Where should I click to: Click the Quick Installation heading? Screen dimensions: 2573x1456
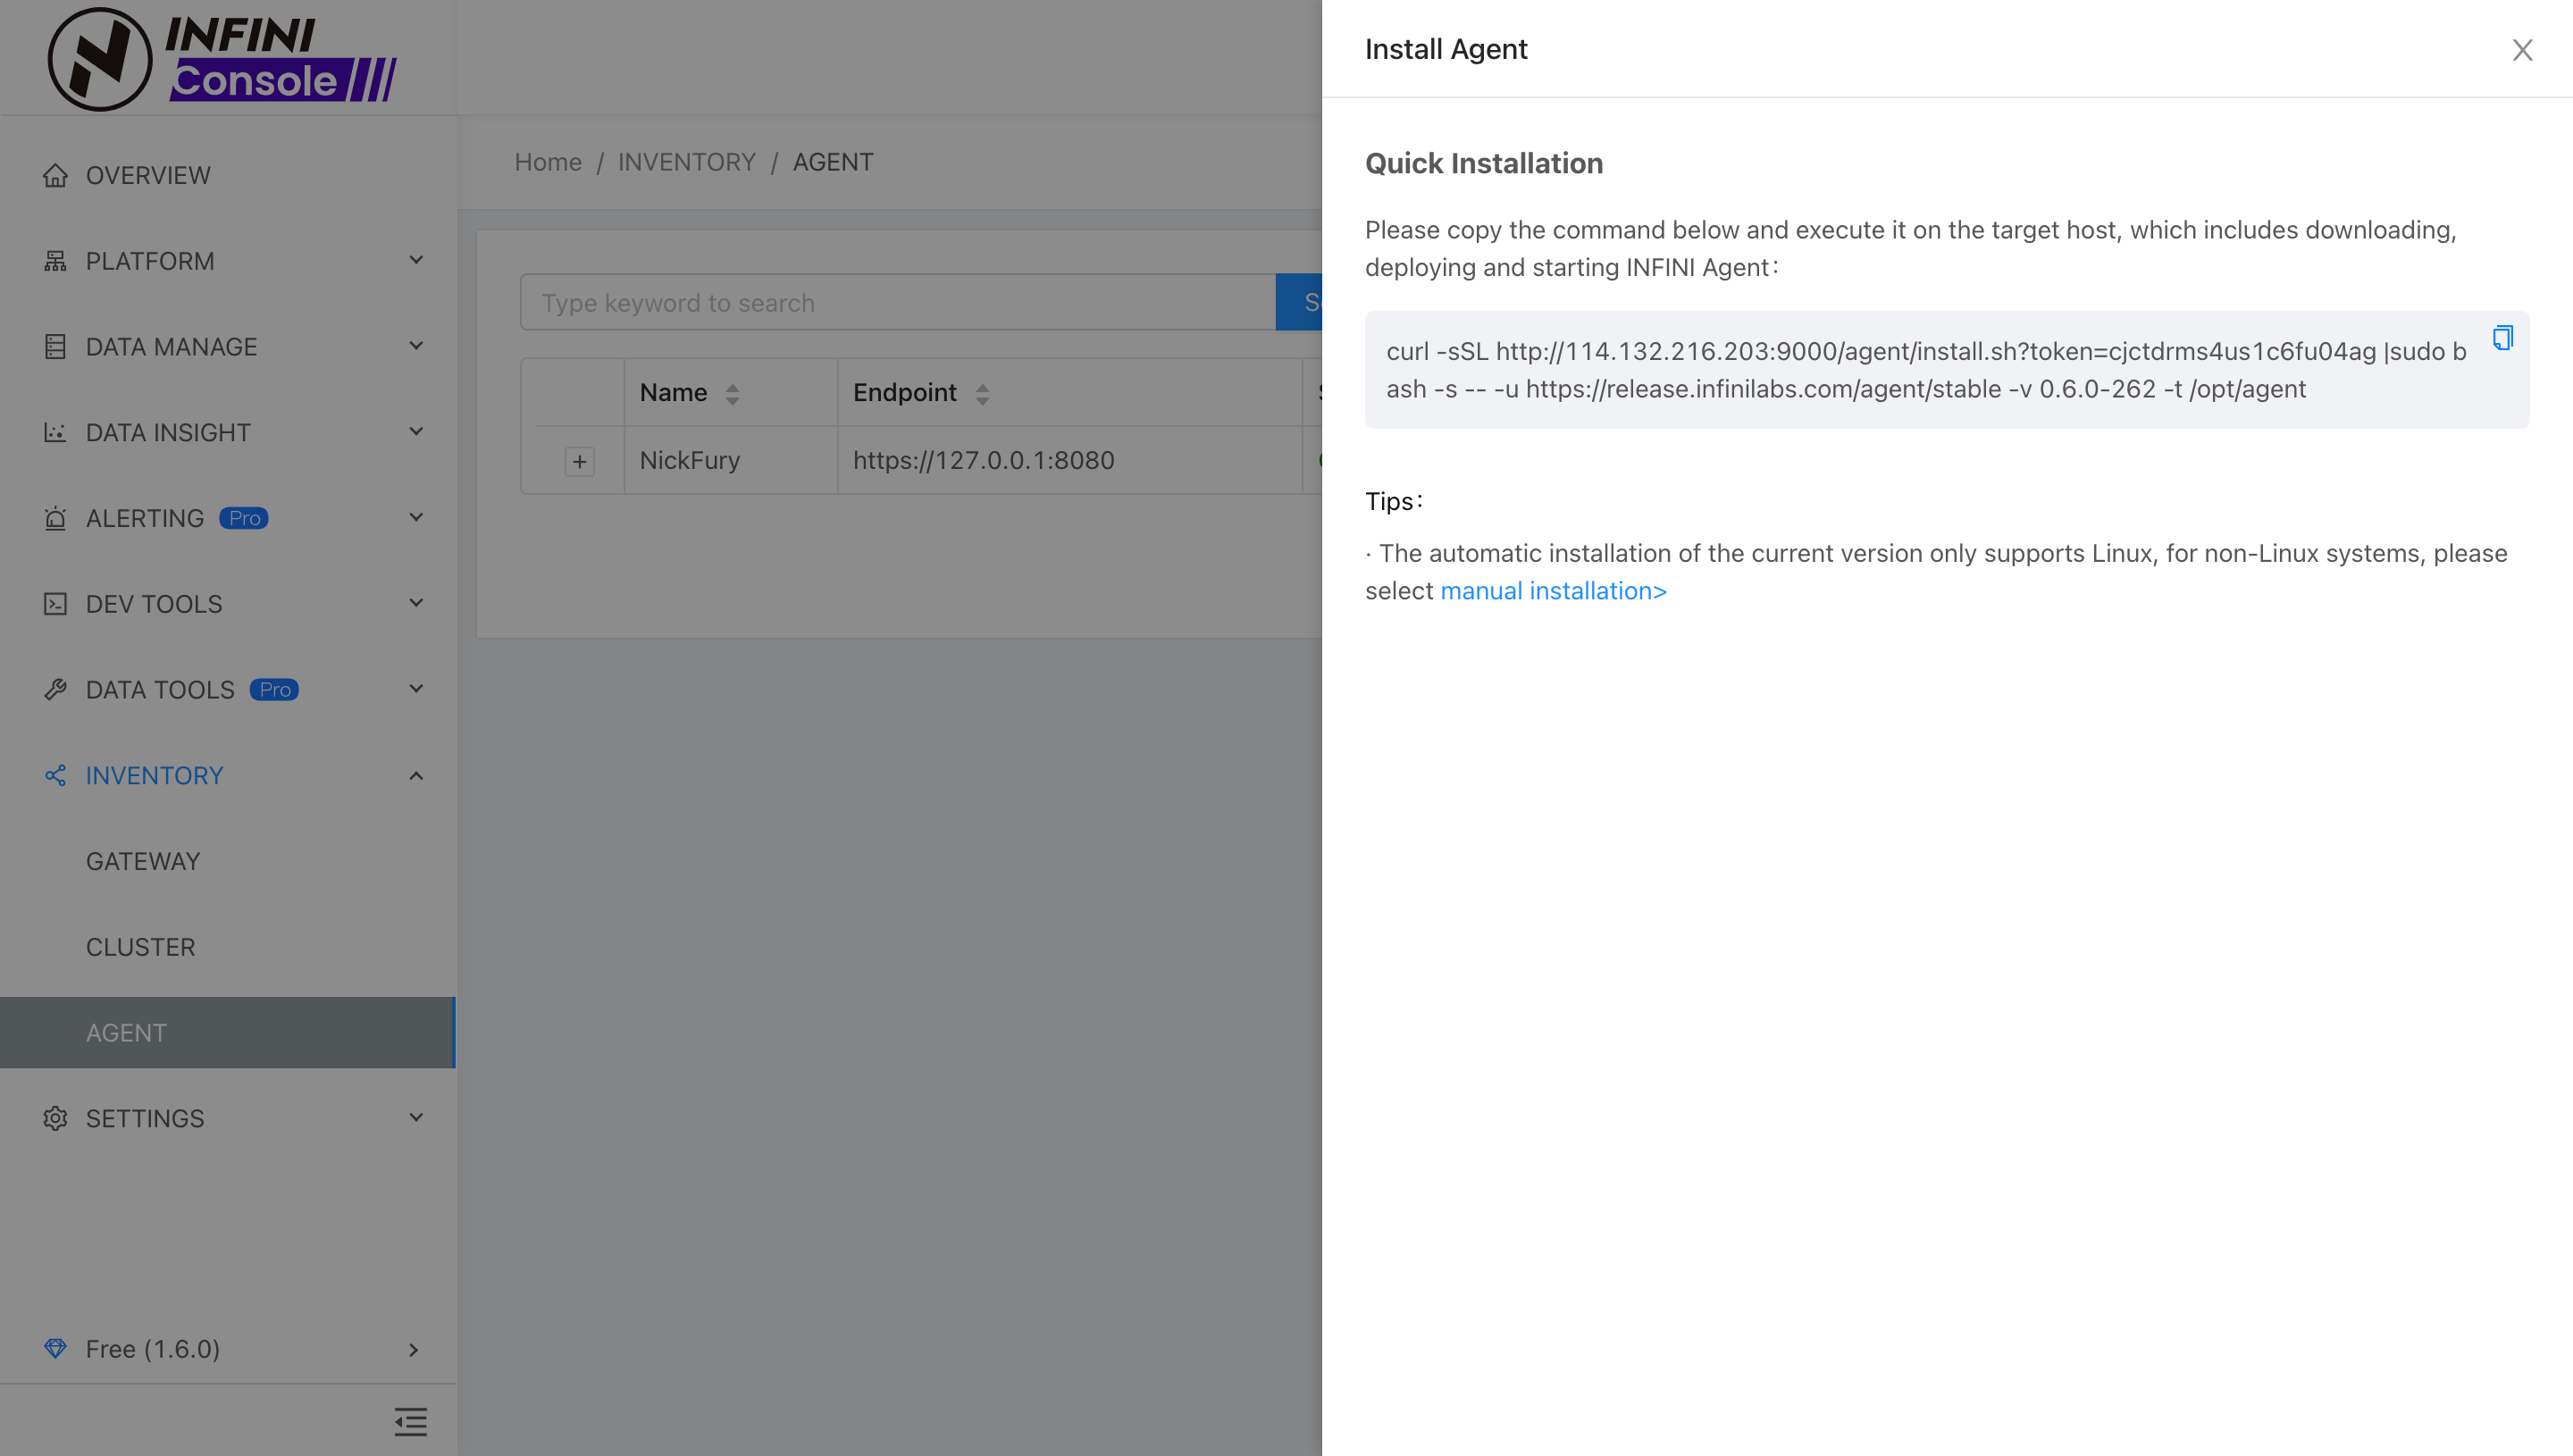[x=1484, y=163]
